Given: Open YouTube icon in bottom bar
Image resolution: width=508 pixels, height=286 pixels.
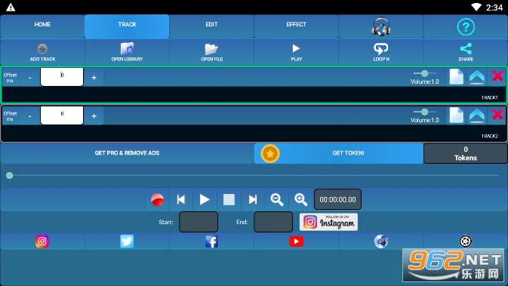Looking at the screenshot, I should (296, 241).
